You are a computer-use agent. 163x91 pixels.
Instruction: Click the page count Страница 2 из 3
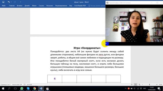point(5,84)
